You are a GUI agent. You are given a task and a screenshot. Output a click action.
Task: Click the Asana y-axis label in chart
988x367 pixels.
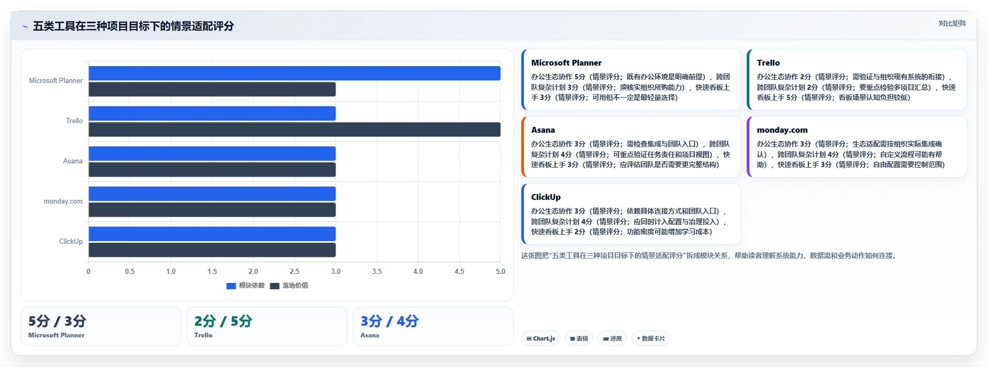coord(72,161)
